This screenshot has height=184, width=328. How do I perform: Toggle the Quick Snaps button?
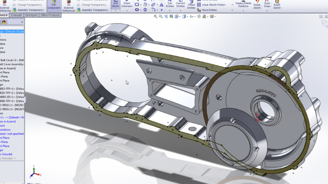point(267,4)
